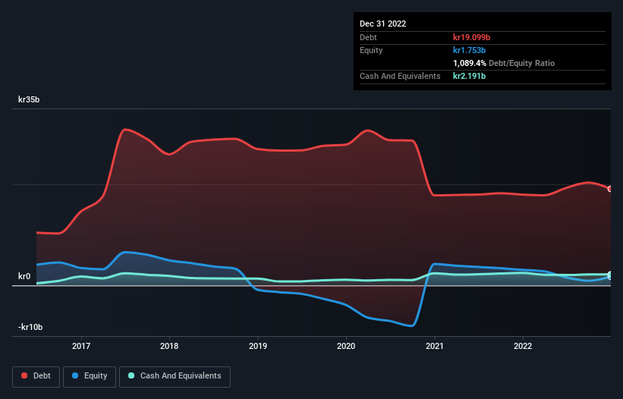Viewport: 623px width, 399px height.
Task: Click the red Debt endpoint marker
Action: click(610, 189)
